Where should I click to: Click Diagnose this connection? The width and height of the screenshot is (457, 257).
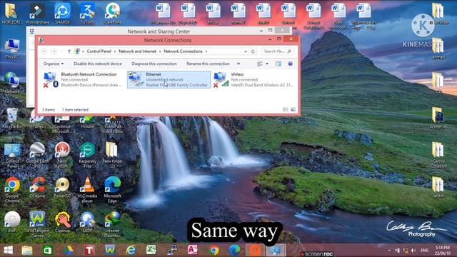154,64
